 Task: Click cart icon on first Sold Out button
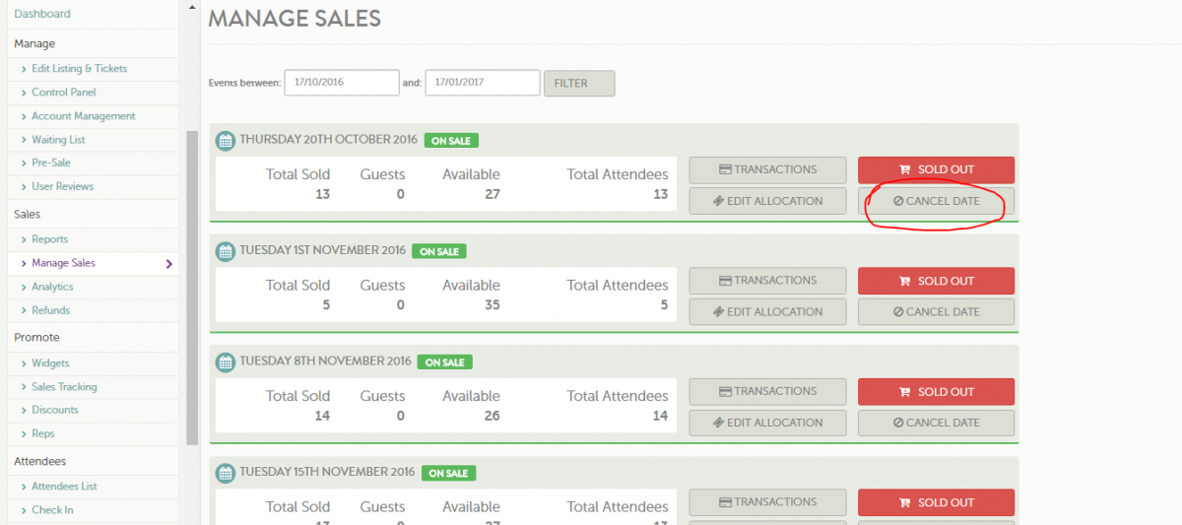[904, 169]
